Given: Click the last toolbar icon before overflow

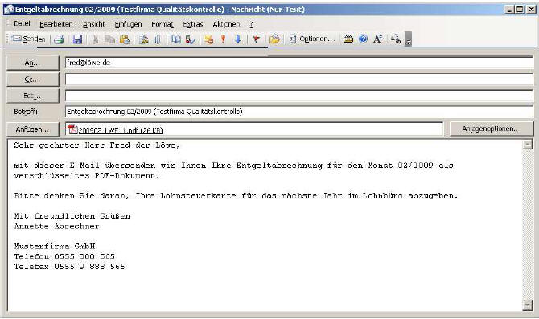Looking at the screenshot, I should tap(396, 39).
